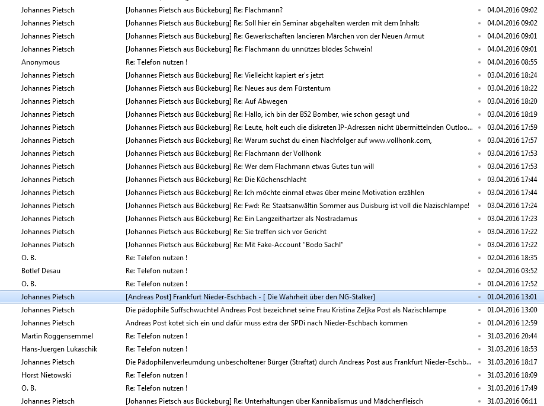Toggle read dot for Botlef Desau message

coord(479,271)
